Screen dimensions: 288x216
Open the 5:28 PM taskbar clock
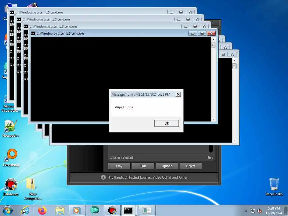coord(274,211)
